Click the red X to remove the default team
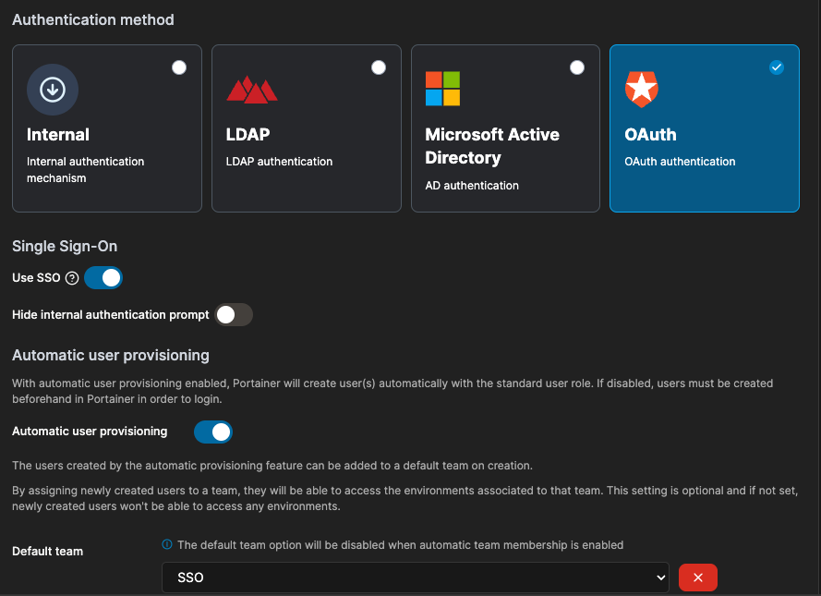Viewport: 821px width, 596px height. [698, 577]
